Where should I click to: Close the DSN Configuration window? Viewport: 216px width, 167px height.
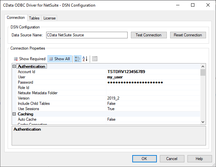pos(208,5)
